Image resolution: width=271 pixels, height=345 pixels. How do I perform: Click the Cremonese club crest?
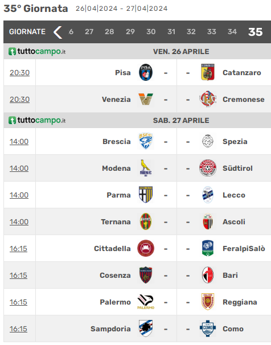[x=208, y=99]
